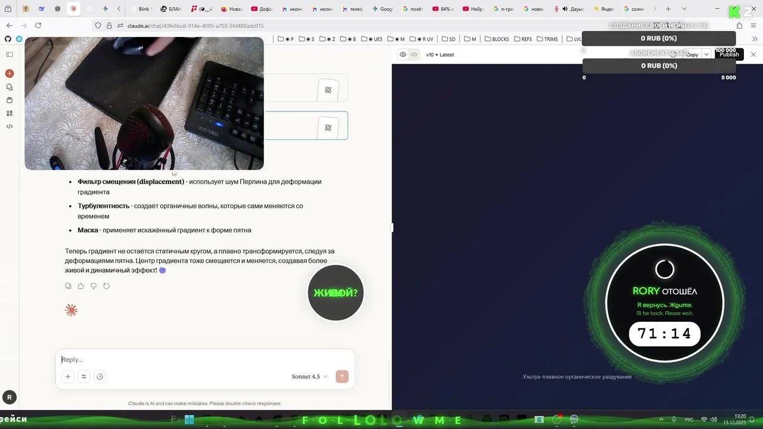Close the artifact panel

pos(753,54)
